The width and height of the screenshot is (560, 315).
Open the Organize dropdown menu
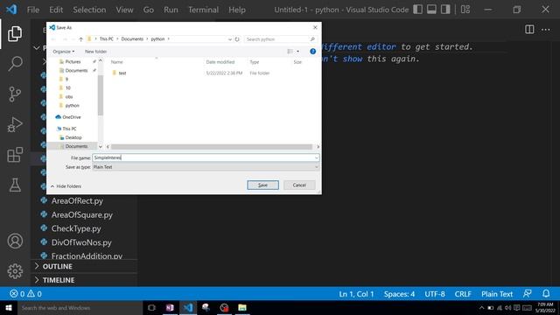tap(64, 52)
